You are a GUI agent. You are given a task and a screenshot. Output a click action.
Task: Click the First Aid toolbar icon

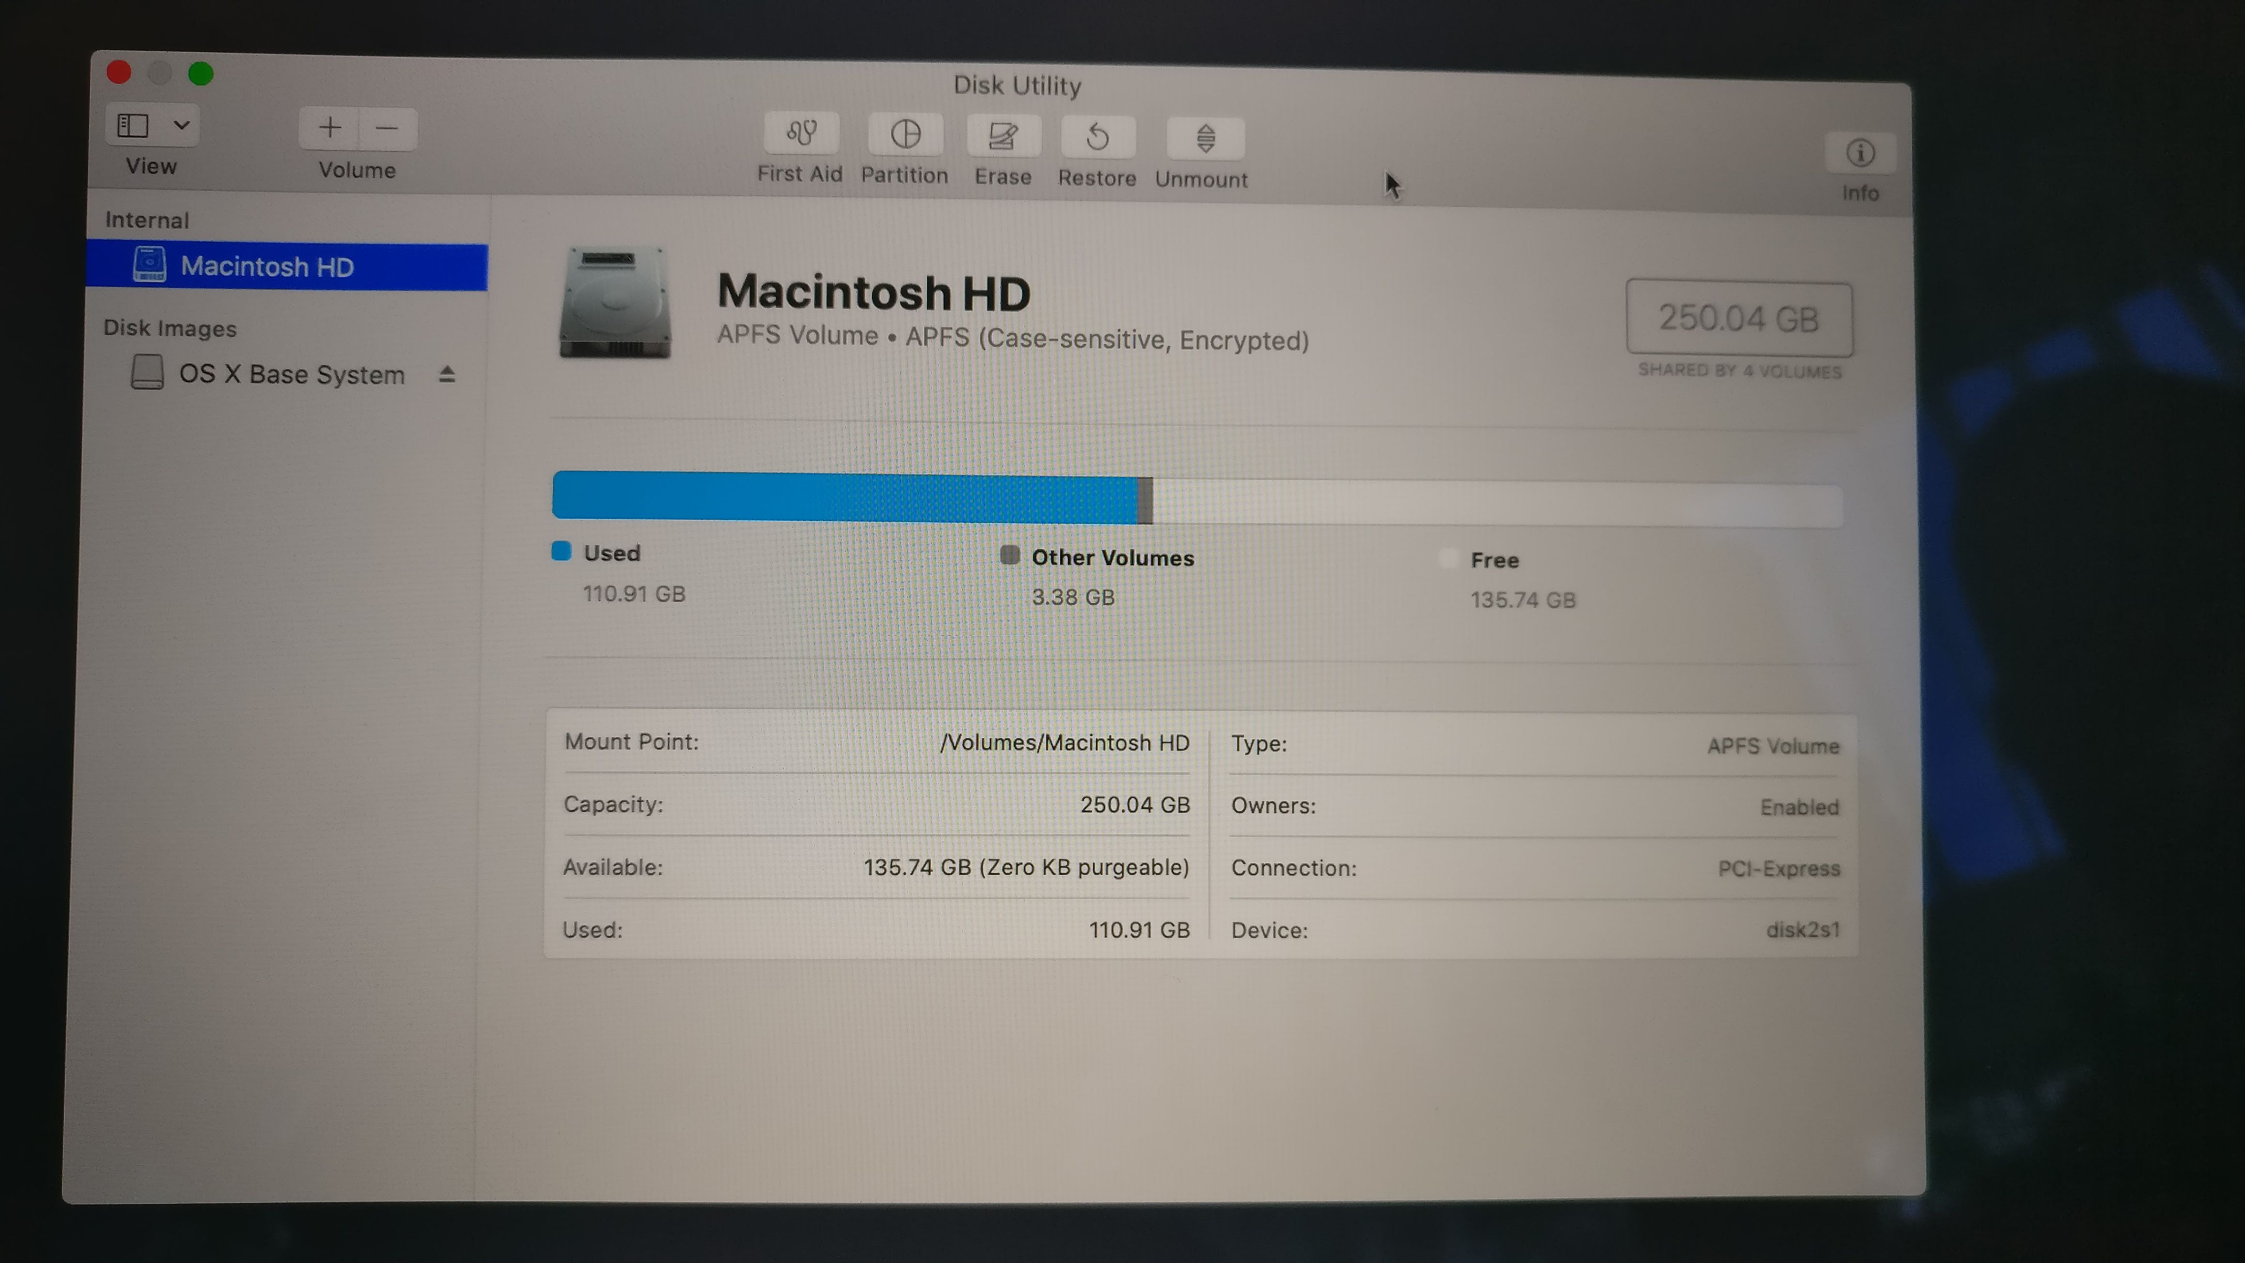point(800,134)
